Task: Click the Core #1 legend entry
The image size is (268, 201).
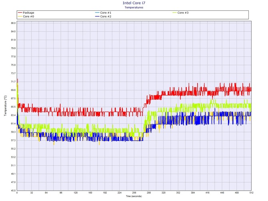Action: coord(103,13)
